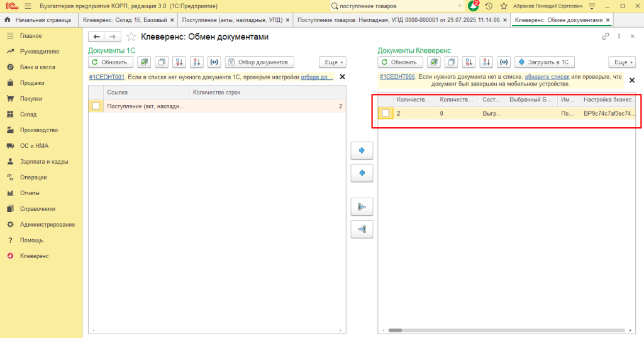Screen dimensions: 644x338
Task: Click blue left arrow between document lists
Action: tap(362, 172)
